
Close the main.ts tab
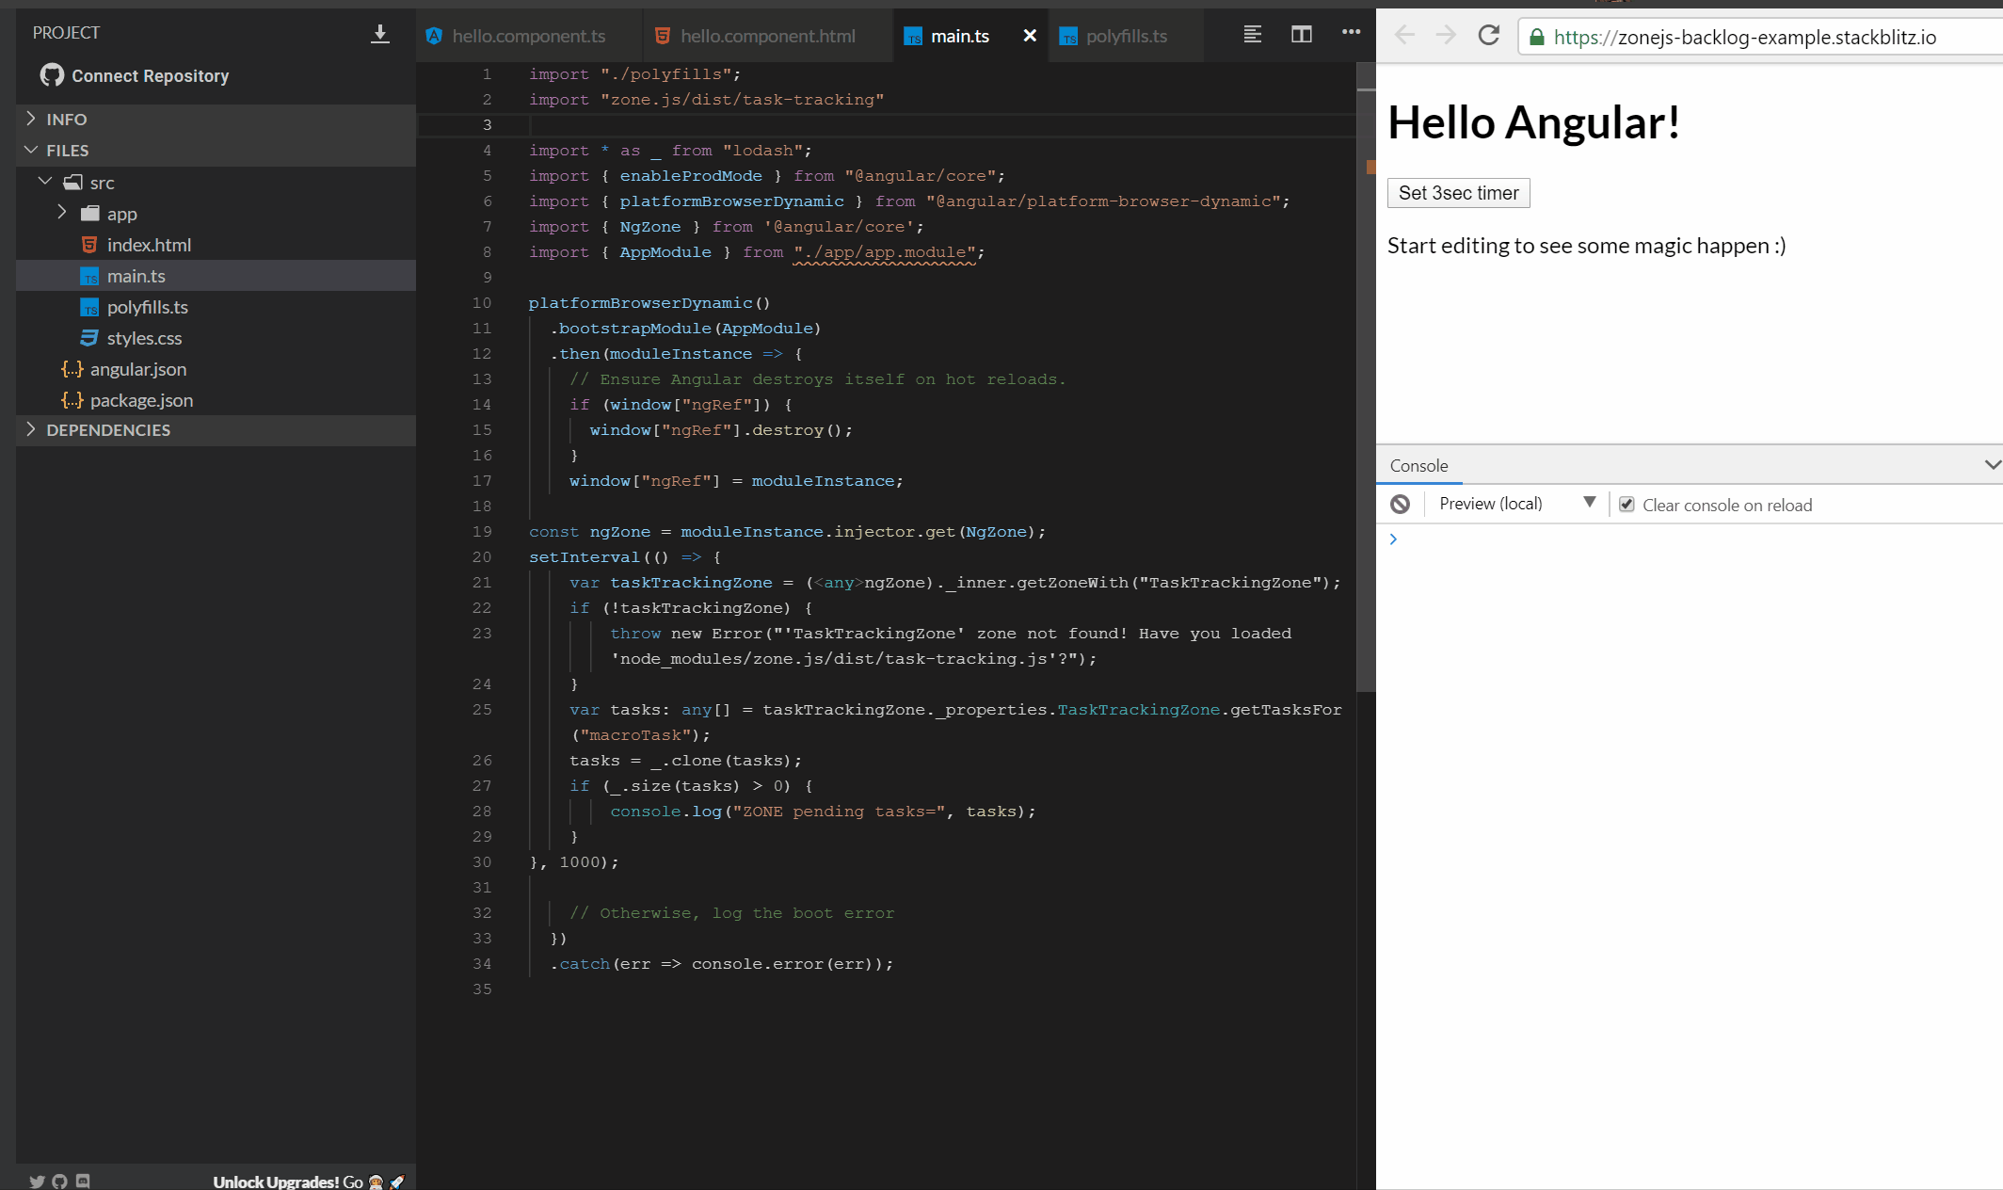click(1029, 35)
